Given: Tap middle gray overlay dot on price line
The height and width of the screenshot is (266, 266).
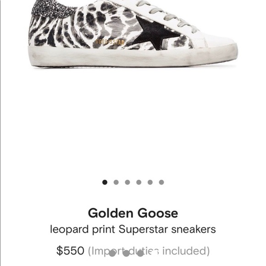Looking at the screenshot, I should point(126,253).
